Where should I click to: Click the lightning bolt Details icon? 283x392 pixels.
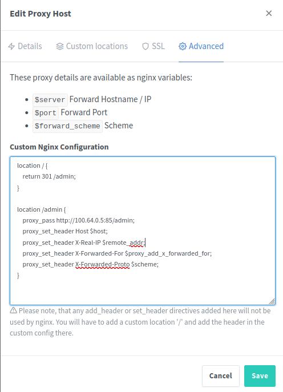click(11, 46)
